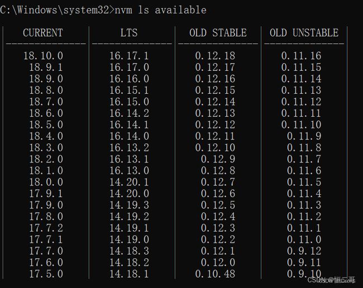The height and width of the screenshot is (288, 363).
Task: Click version 18.8.0 entry
Action: coord(46,90)
